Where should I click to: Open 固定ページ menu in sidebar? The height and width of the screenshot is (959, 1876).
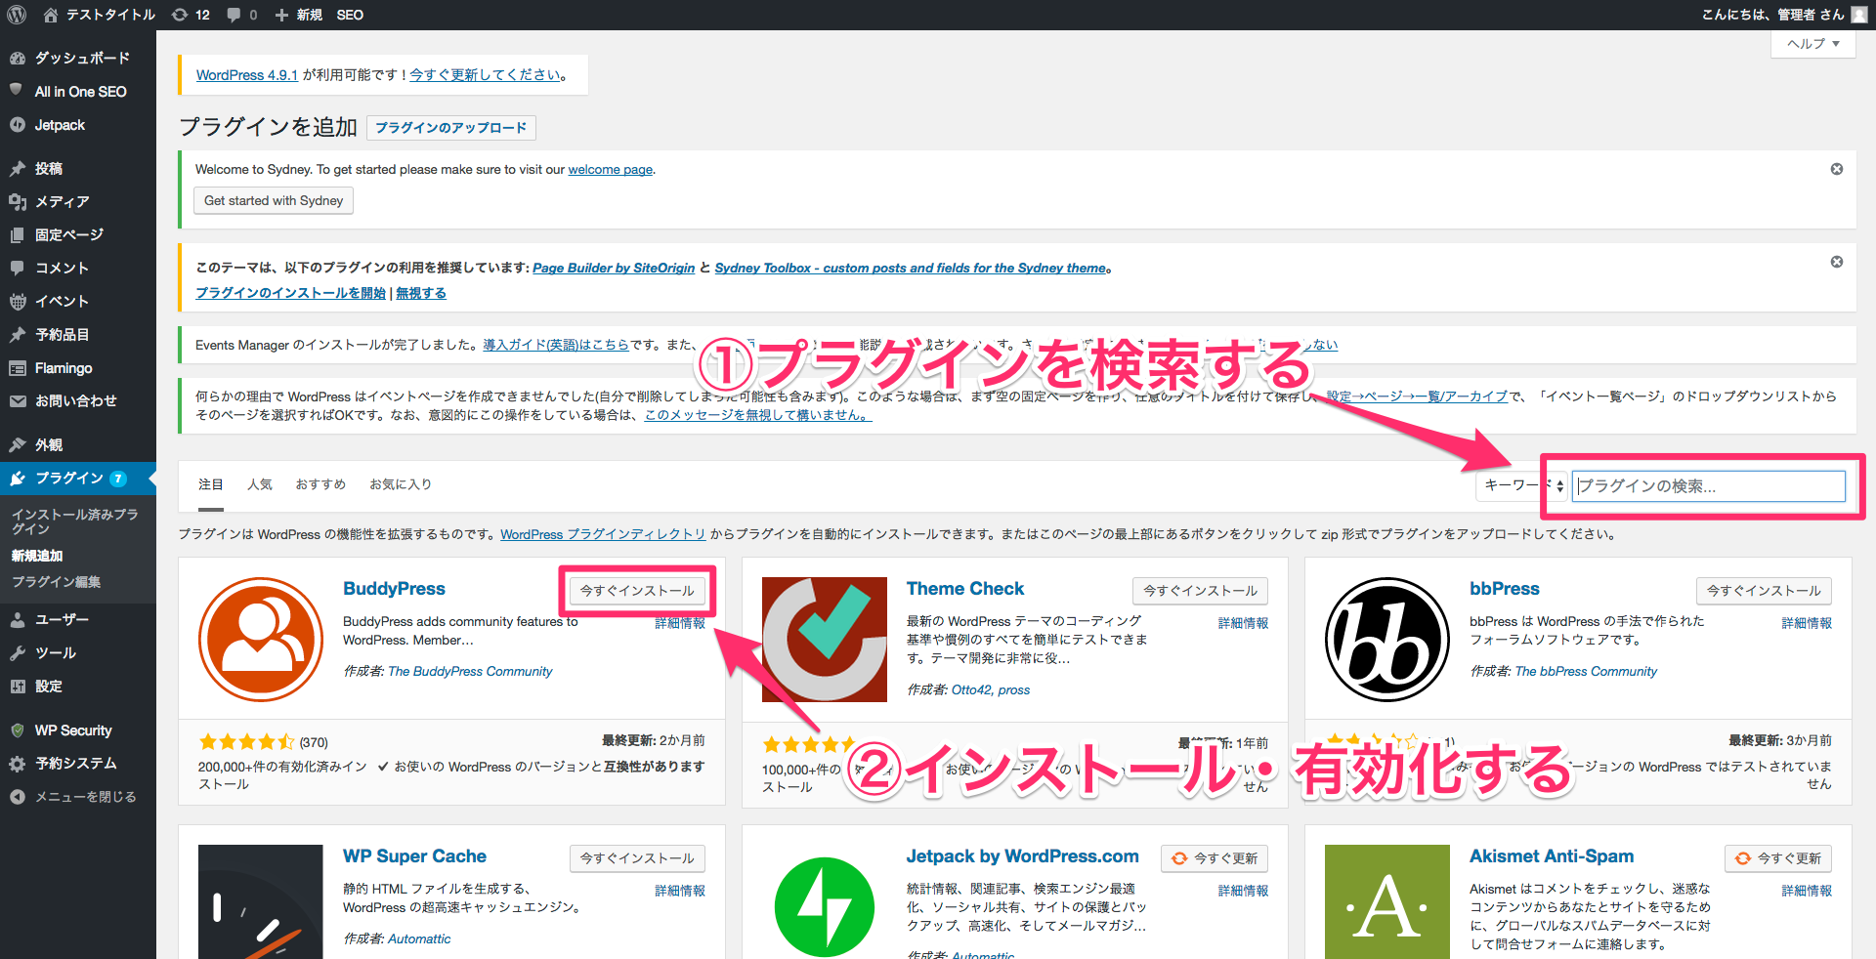pyautogui.click(x=78, y=234)
